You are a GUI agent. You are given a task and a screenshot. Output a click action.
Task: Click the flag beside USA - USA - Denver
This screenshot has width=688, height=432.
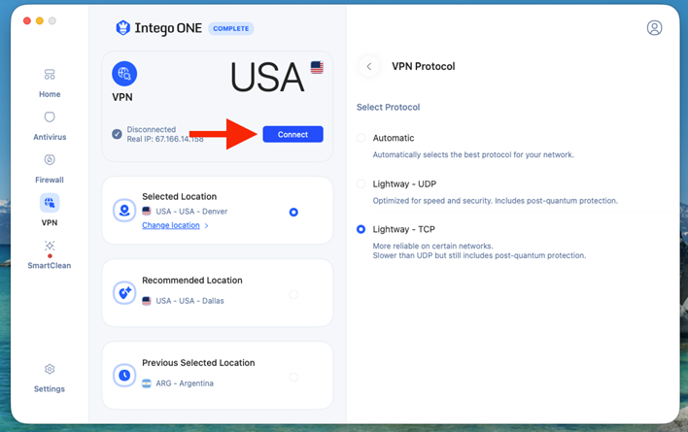pyautogui.click(x=147, y=212)
